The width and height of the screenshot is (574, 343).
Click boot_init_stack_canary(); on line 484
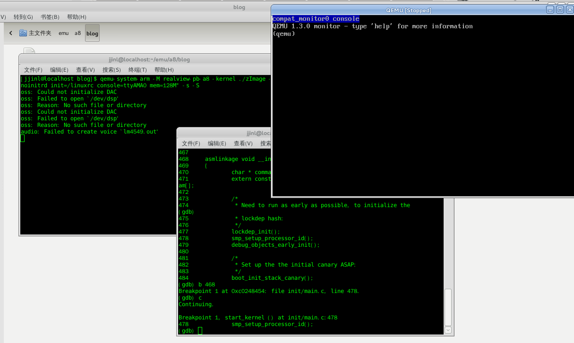coord(272,278)
